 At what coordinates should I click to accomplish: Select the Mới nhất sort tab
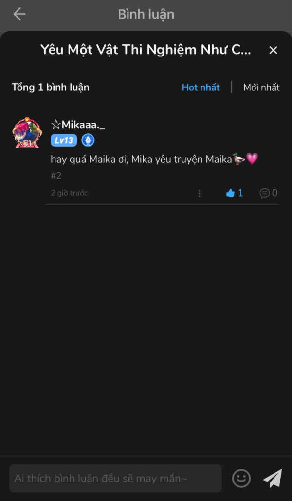click(x=261, y=87)
